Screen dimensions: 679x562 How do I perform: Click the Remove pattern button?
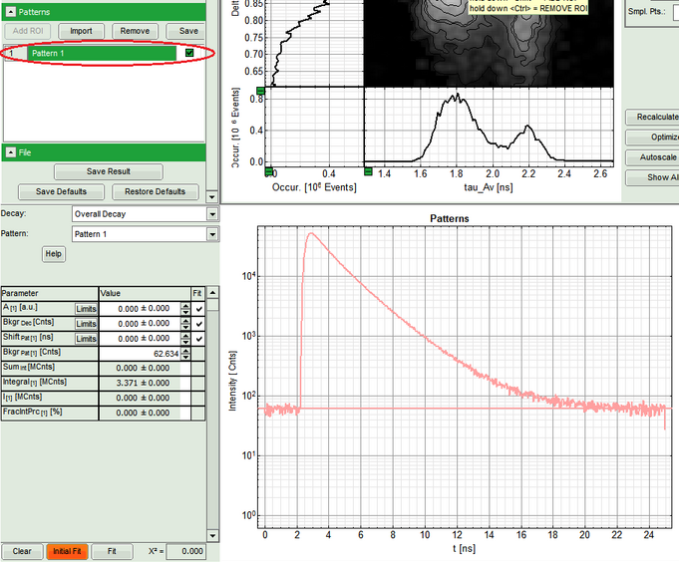point(135,31)
